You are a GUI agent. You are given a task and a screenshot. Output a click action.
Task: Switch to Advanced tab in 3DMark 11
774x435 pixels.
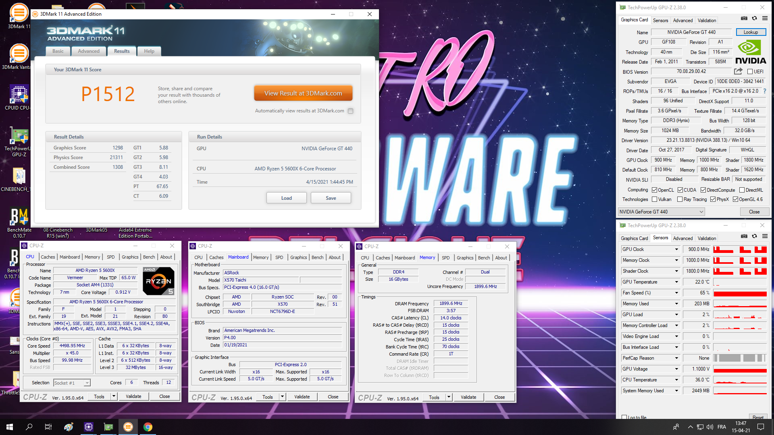click(x=89, y=51)
